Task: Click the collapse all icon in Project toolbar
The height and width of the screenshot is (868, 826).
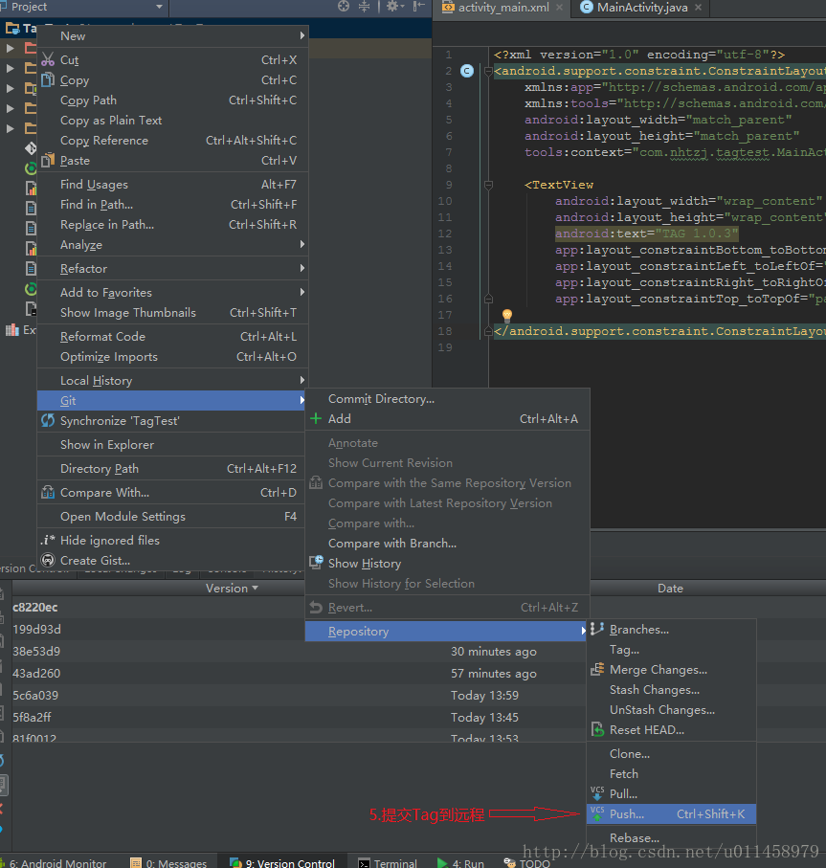Action: pos(364,7)
